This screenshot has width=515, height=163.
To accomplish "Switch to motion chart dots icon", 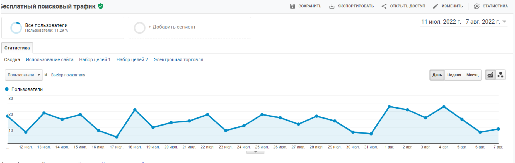I will [x=501, y=75].
